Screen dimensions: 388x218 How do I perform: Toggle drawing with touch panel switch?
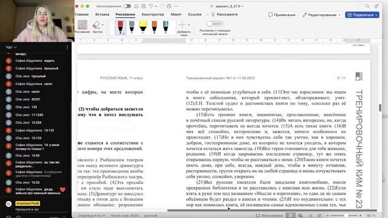pyautogui.click(x=215, y=24)
